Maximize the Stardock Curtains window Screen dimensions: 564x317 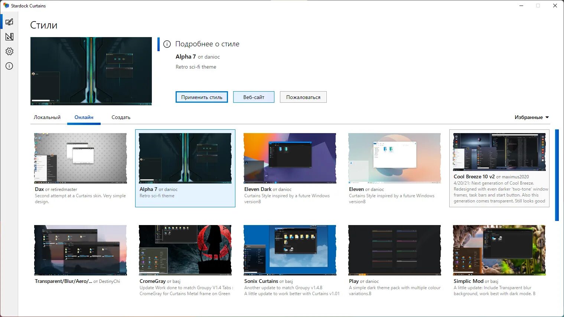tap(538, 6)
